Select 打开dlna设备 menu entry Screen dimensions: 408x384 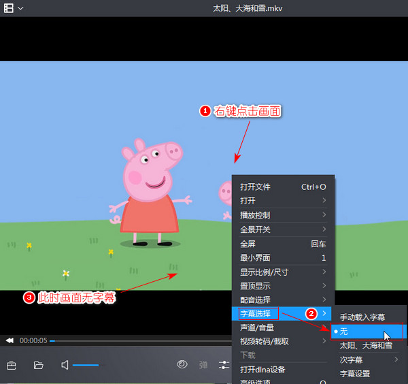tap(282, 370)
